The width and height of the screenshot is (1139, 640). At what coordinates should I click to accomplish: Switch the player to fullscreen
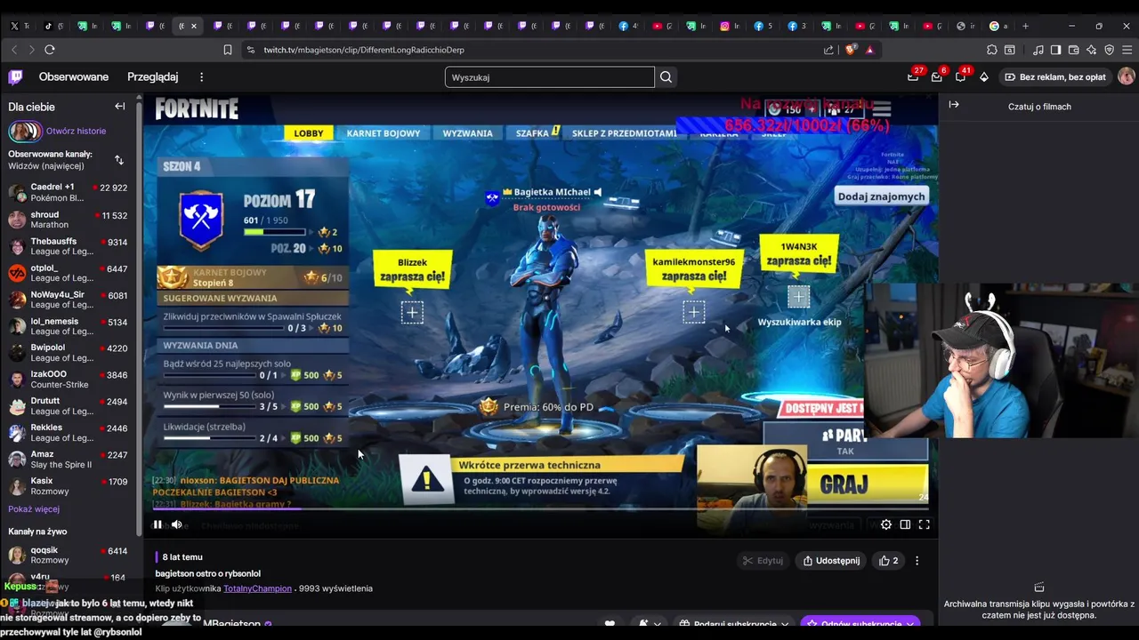[x=924, y=524]
